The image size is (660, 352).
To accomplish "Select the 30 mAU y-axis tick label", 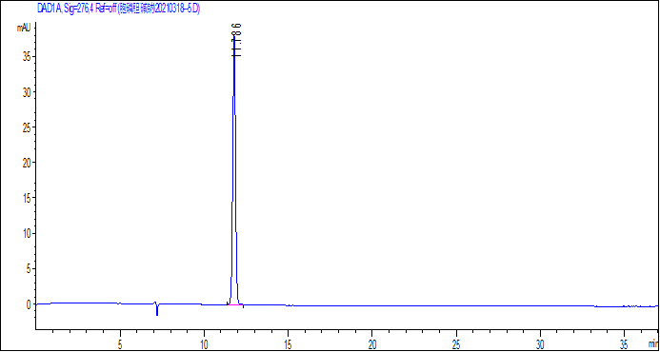I will (x=25, y=92).
